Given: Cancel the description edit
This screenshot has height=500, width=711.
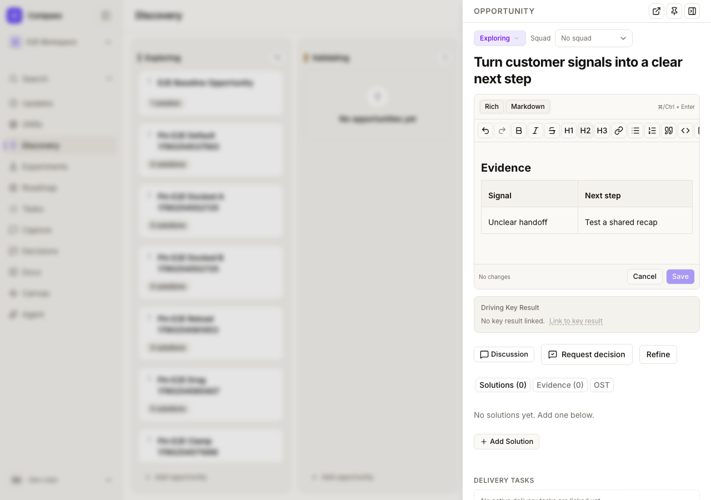Looking at the screenshot, I should pos(645,277).
